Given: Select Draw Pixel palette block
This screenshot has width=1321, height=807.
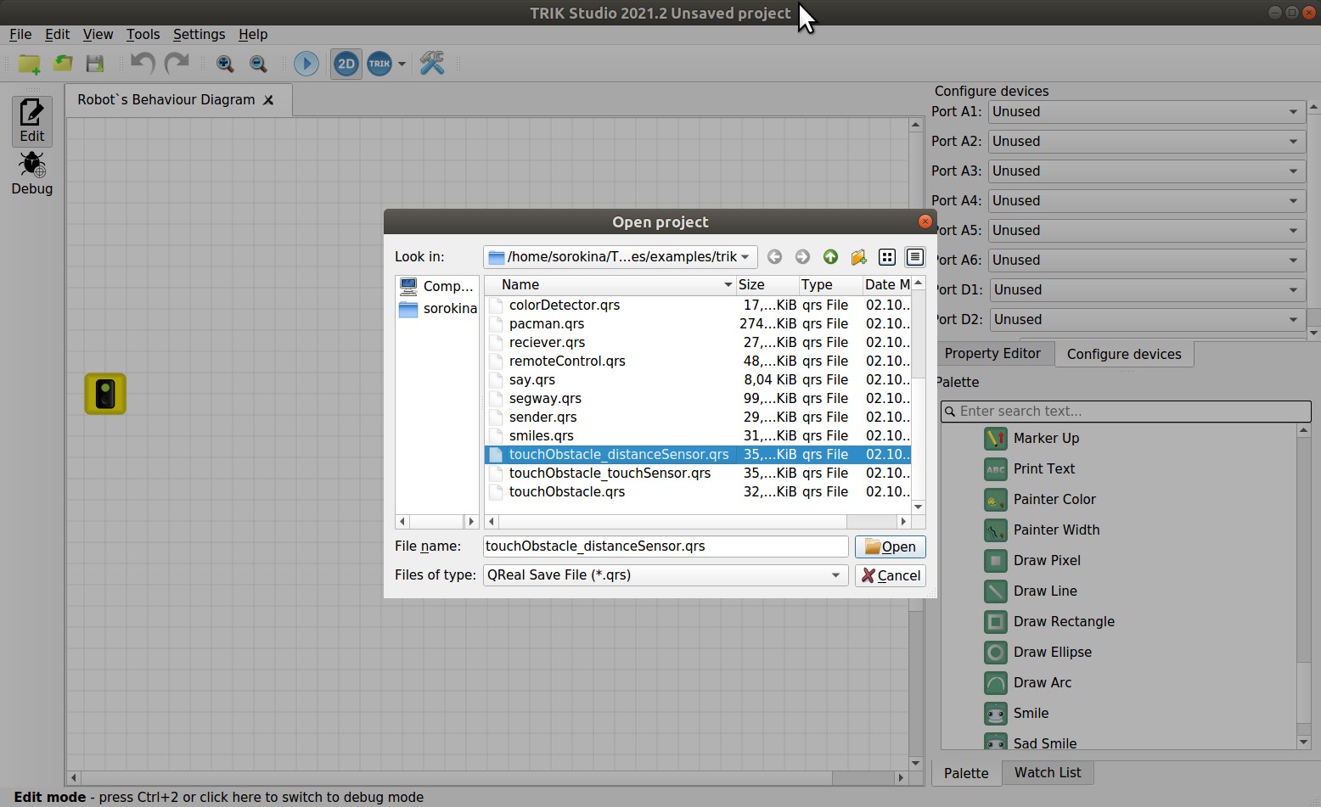Looking at the screenshot, I should pyautogui.click(x=1032, y=561).
